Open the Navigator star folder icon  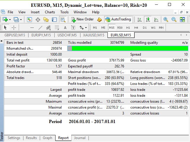[46, 20]
